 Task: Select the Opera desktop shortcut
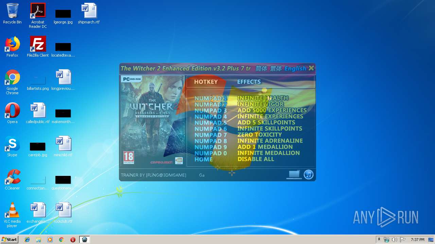click(12, 113)
